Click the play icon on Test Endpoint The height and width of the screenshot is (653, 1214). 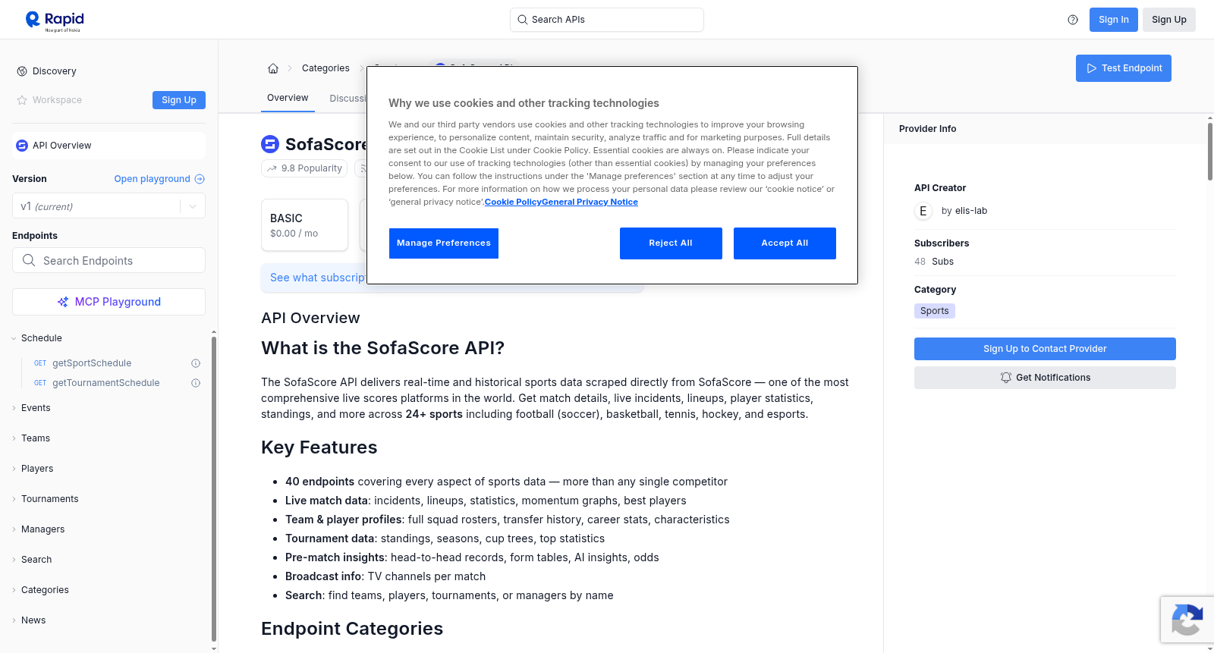point(1092,68)
